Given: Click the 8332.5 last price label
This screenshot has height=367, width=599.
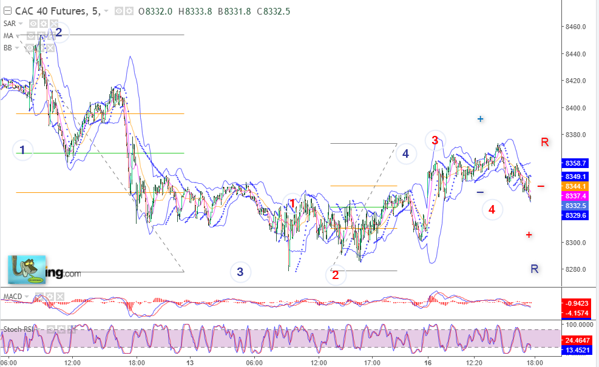Looking at the screenshot, I should point(575,206).
